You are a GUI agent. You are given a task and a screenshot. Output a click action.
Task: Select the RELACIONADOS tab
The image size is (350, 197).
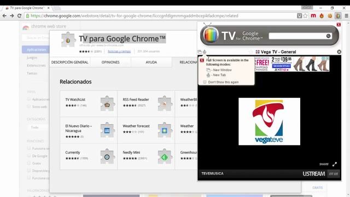coord(185,62)
